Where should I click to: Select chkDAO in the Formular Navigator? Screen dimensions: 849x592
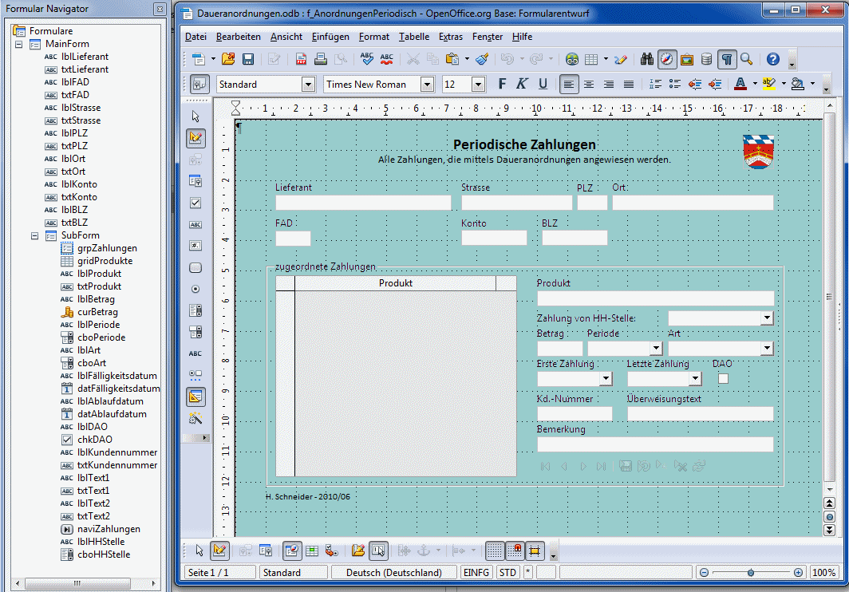94,440
